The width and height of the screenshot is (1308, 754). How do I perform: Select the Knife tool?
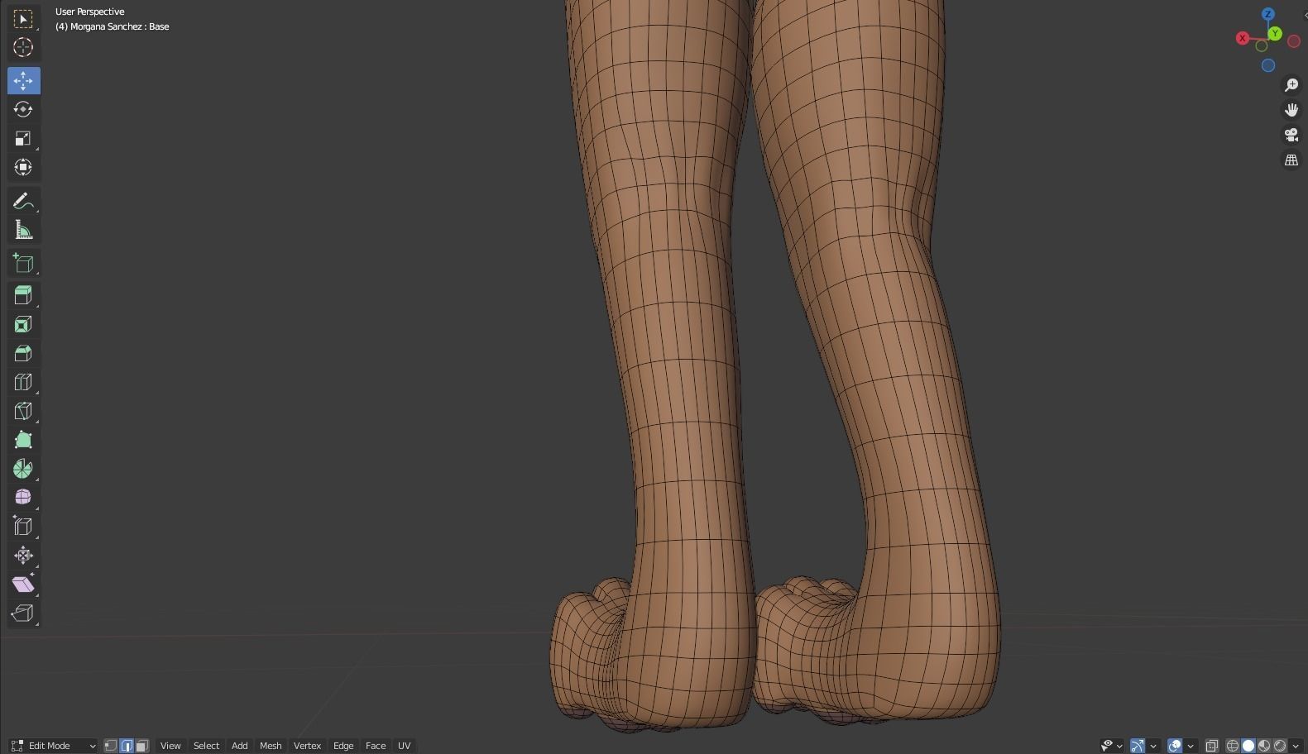click(x=23, y=411)
